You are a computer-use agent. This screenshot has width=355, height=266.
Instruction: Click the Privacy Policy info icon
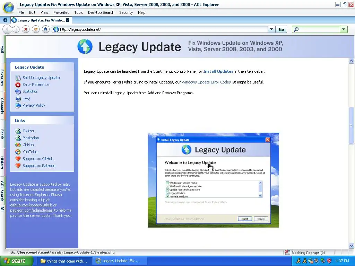point(18,105)
